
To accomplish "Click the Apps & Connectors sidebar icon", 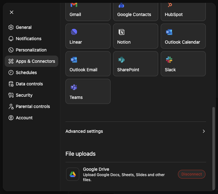I will 11,61.
